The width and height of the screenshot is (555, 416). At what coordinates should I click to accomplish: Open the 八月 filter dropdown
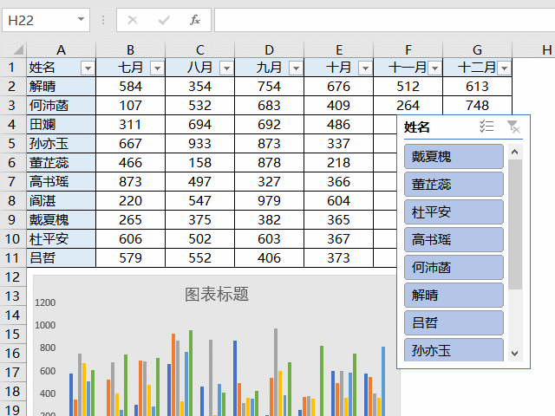pos(226,68)
